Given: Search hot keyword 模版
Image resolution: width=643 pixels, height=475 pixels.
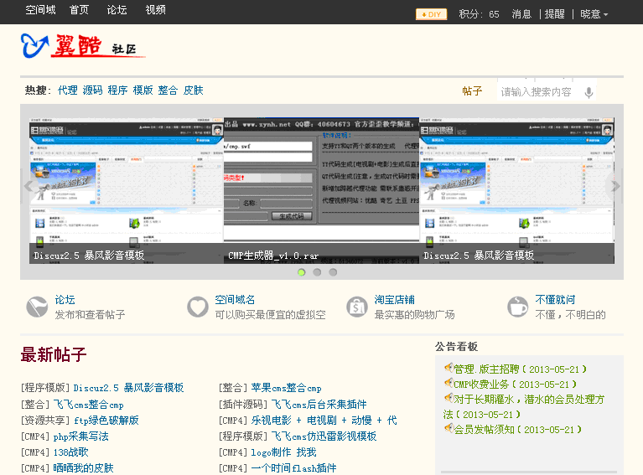Looking at the screenshot, I should 143,90.
